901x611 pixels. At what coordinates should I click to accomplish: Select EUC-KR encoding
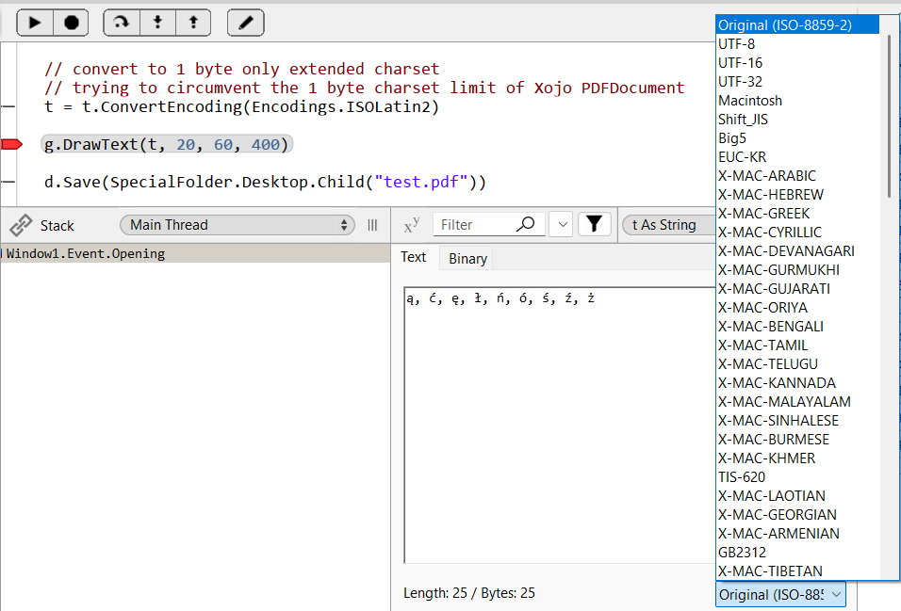pos(797,157)
